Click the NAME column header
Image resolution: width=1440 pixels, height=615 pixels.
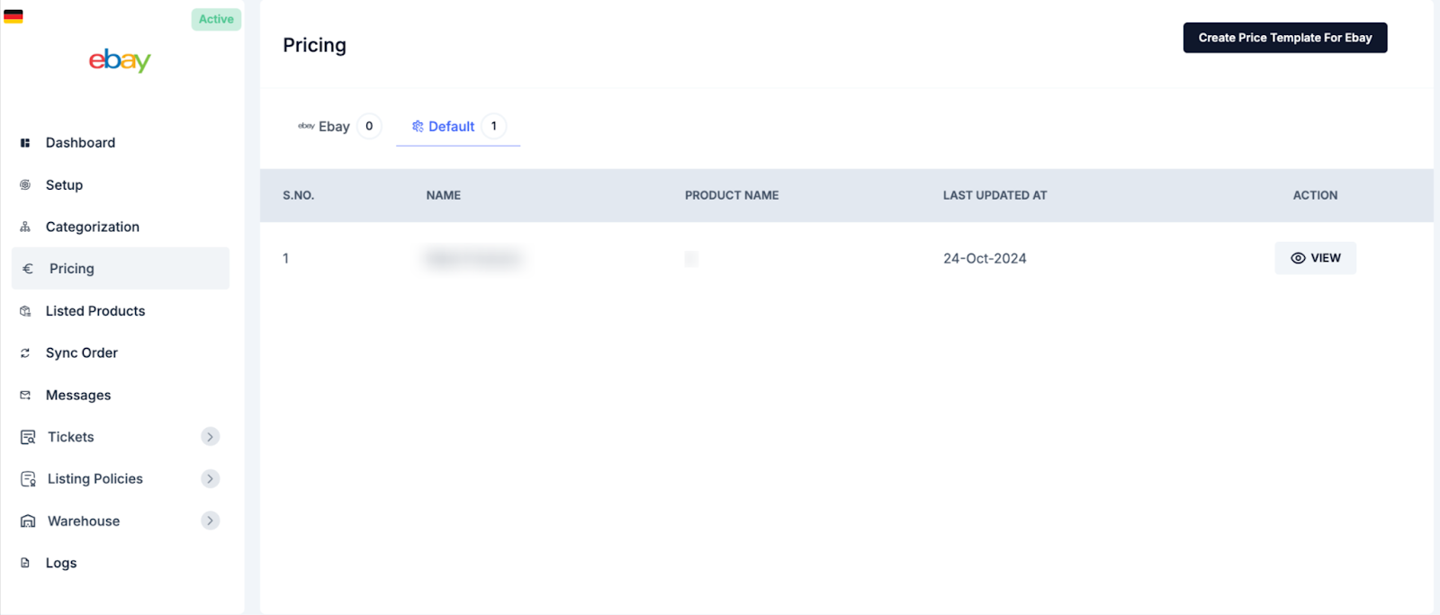[444, 195]
